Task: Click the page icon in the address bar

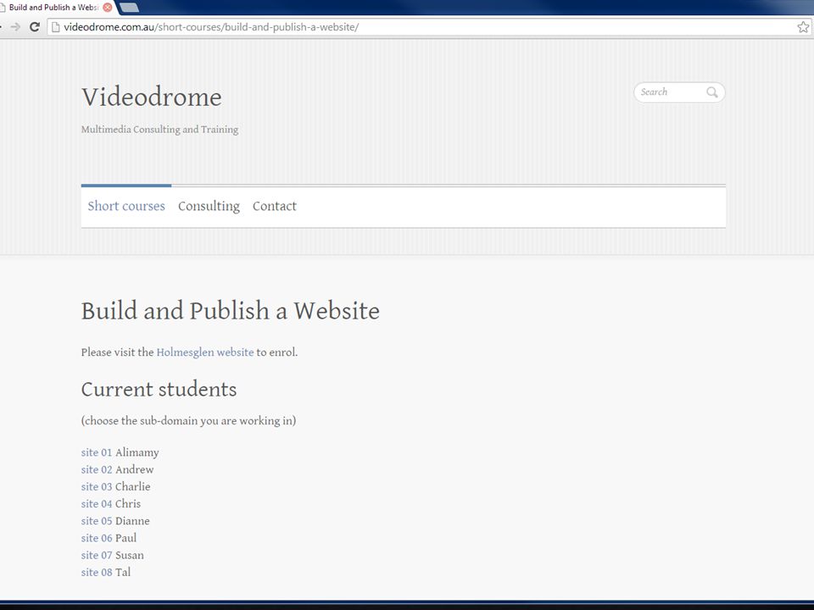Action: (56, 27)
